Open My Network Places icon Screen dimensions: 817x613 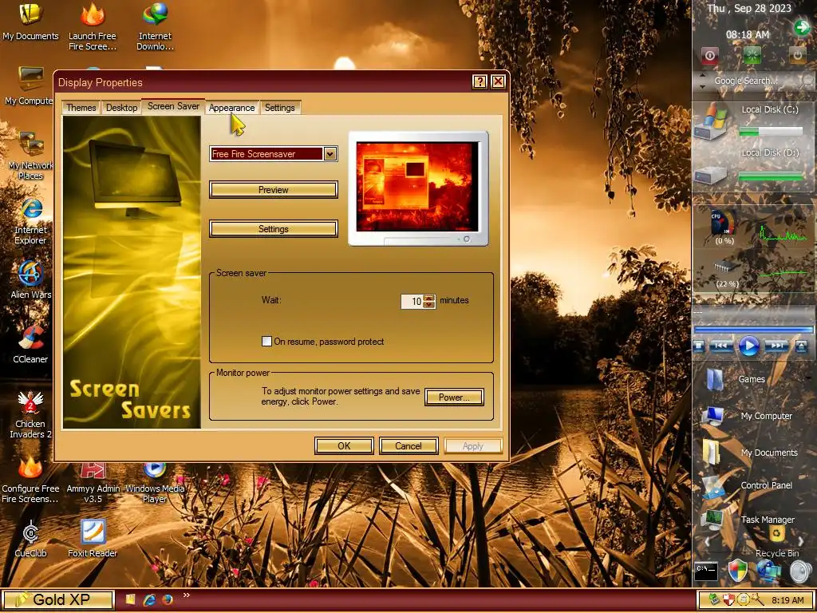(x=30, y=155)
